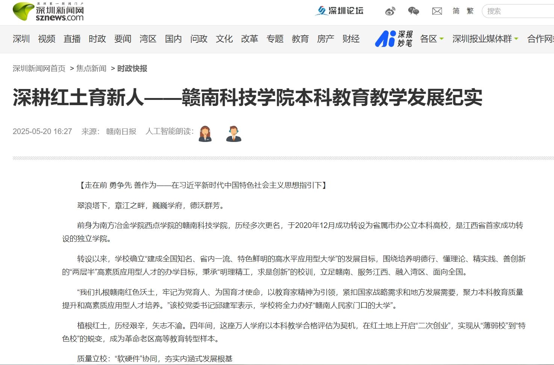Click the 时政快报 breadcrumb
This screenshot has width=554, height=365.
[x=132, y=68]
